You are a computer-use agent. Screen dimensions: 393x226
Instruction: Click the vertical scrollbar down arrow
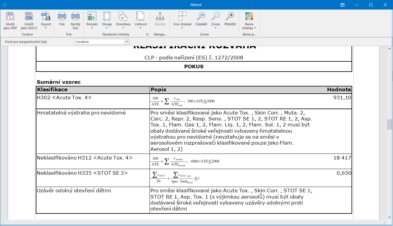389,217
